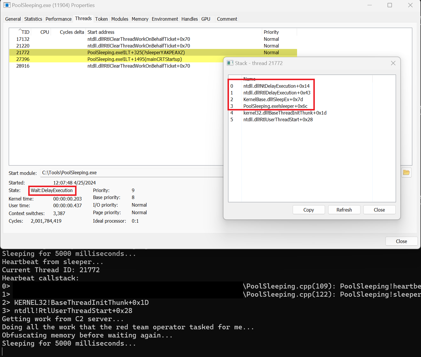The height and width of the screenshot is (357, 421).
Task: Sort by Cycles delta column
Action: pos(72,32)
